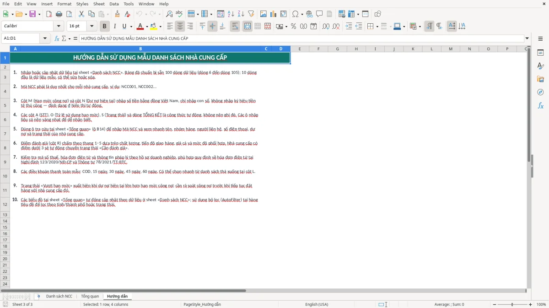549x308 pixels.
Task: Open the Font Size dropdown
Action: (91, 26)
